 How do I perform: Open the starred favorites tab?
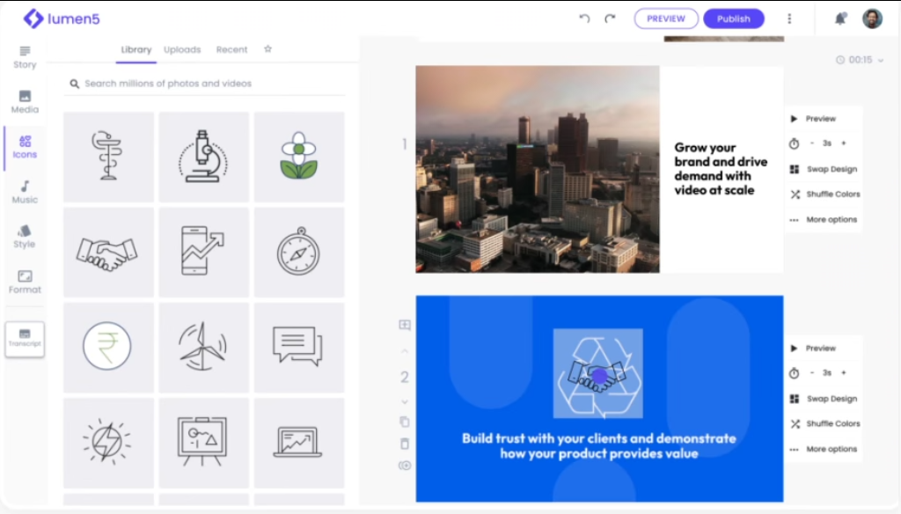[x=267, y=49]
